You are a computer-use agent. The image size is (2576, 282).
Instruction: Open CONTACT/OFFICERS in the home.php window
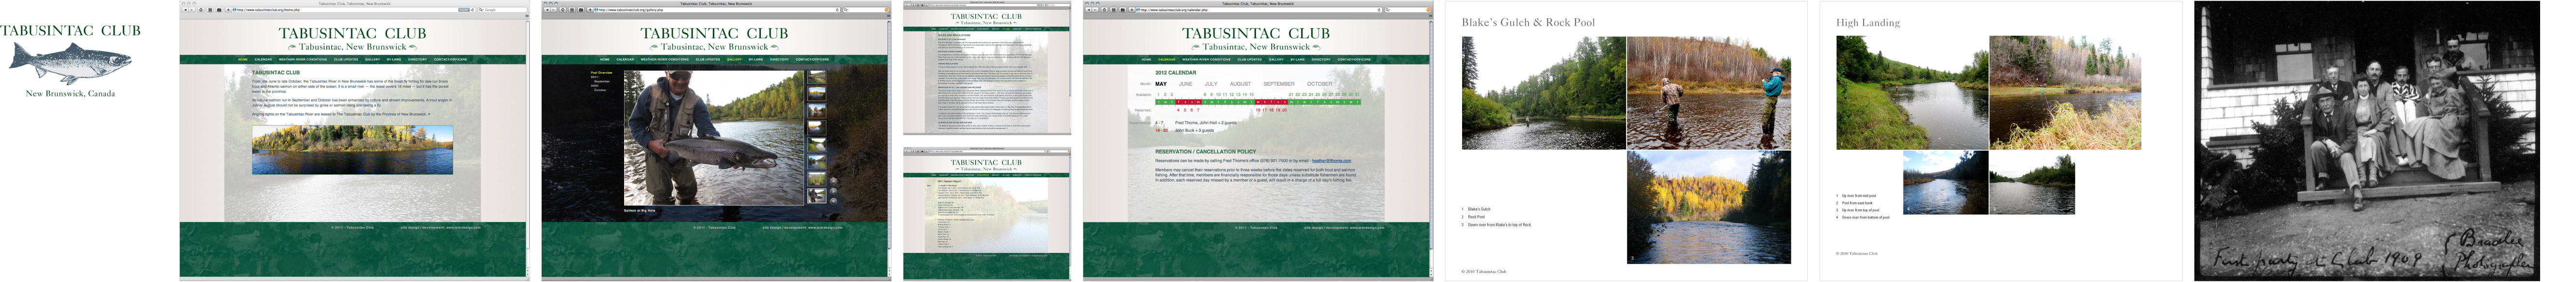point(450,59)
